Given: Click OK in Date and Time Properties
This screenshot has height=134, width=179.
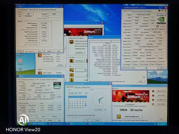Looking at the screenshot, I should 88,120.
